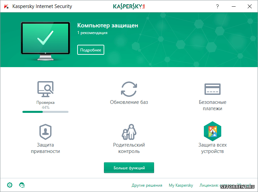Viewport: 258px width, 192px height.
Task: Click the question mark help icon
Action: (217, 6)
